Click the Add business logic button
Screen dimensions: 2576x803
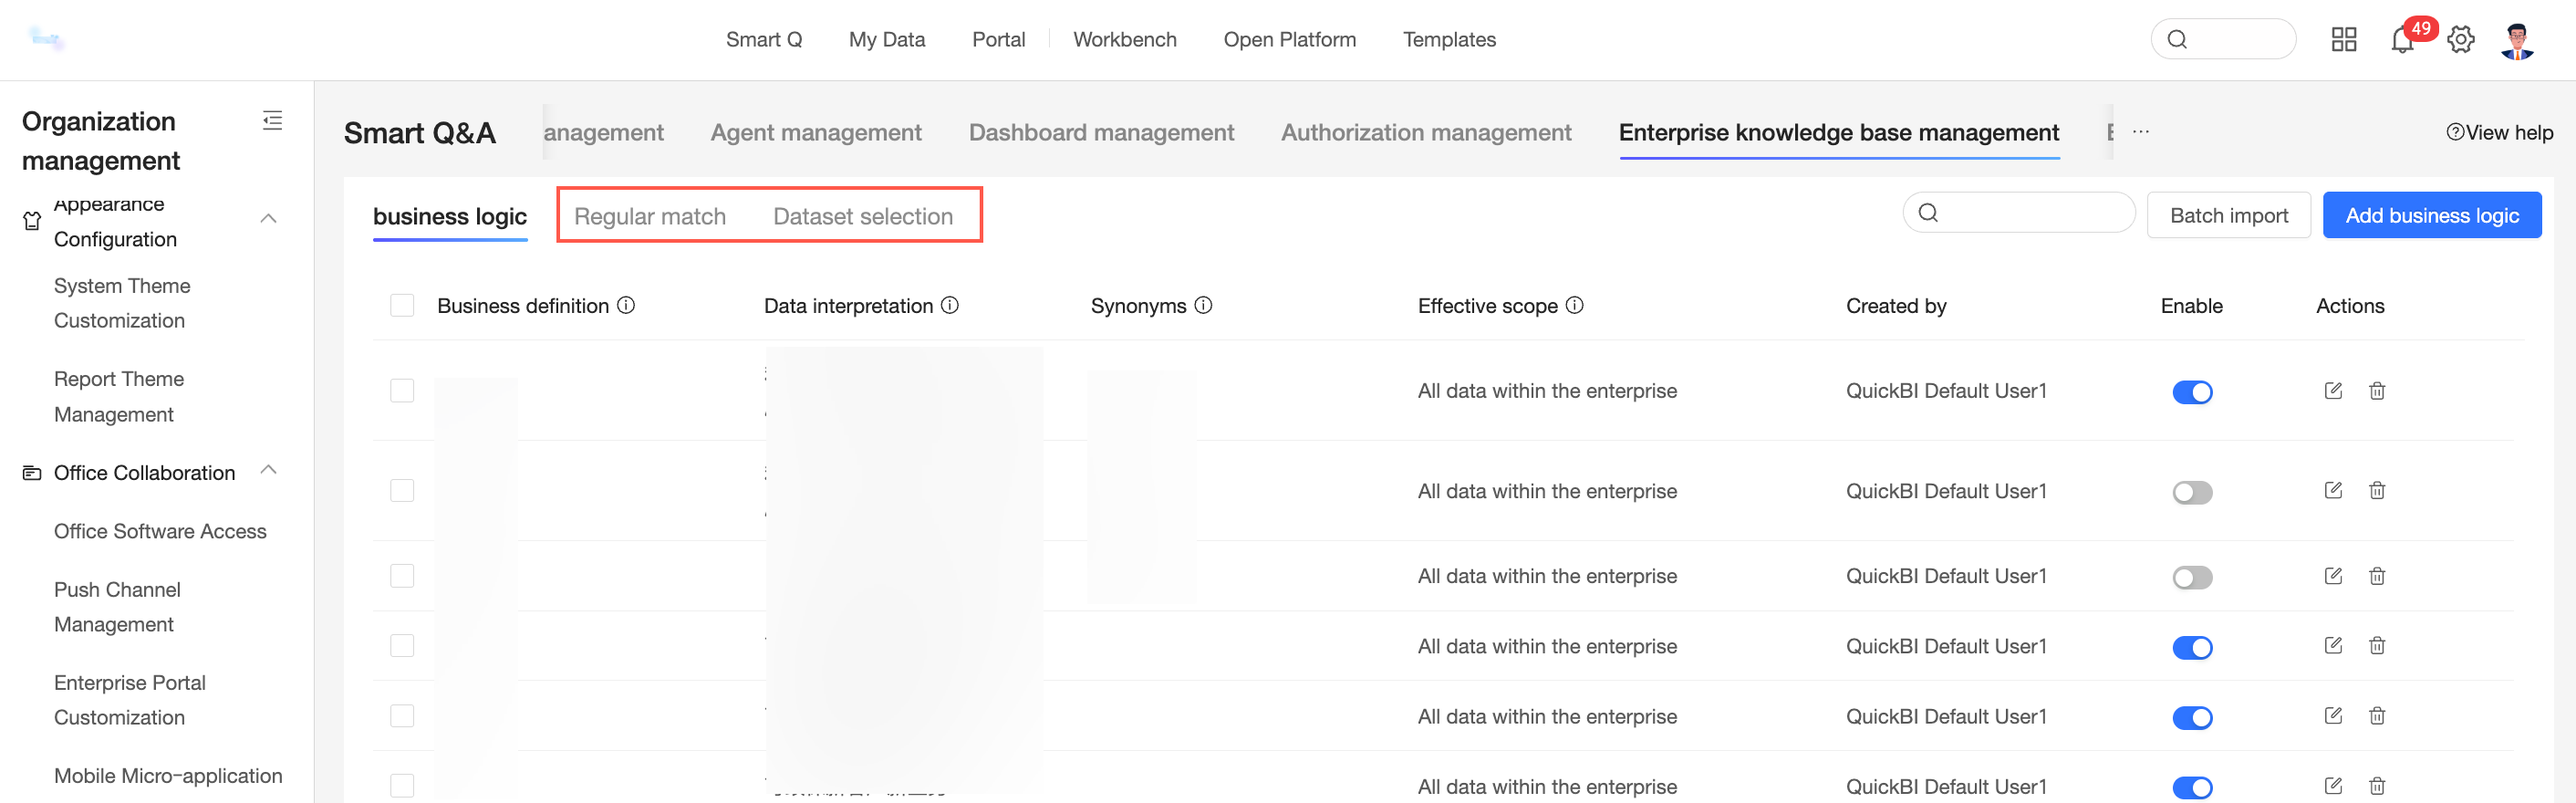pos(2431,215)
